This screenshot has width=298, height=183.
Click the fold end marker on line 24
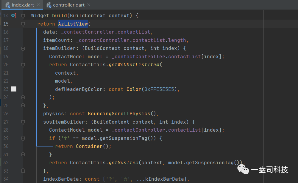coord(23,97)
